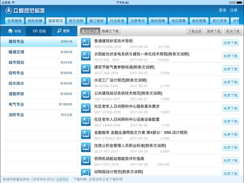Open book icon for 动物园设计规范
This screenshot has height=183, width=244.
(86, 172)
